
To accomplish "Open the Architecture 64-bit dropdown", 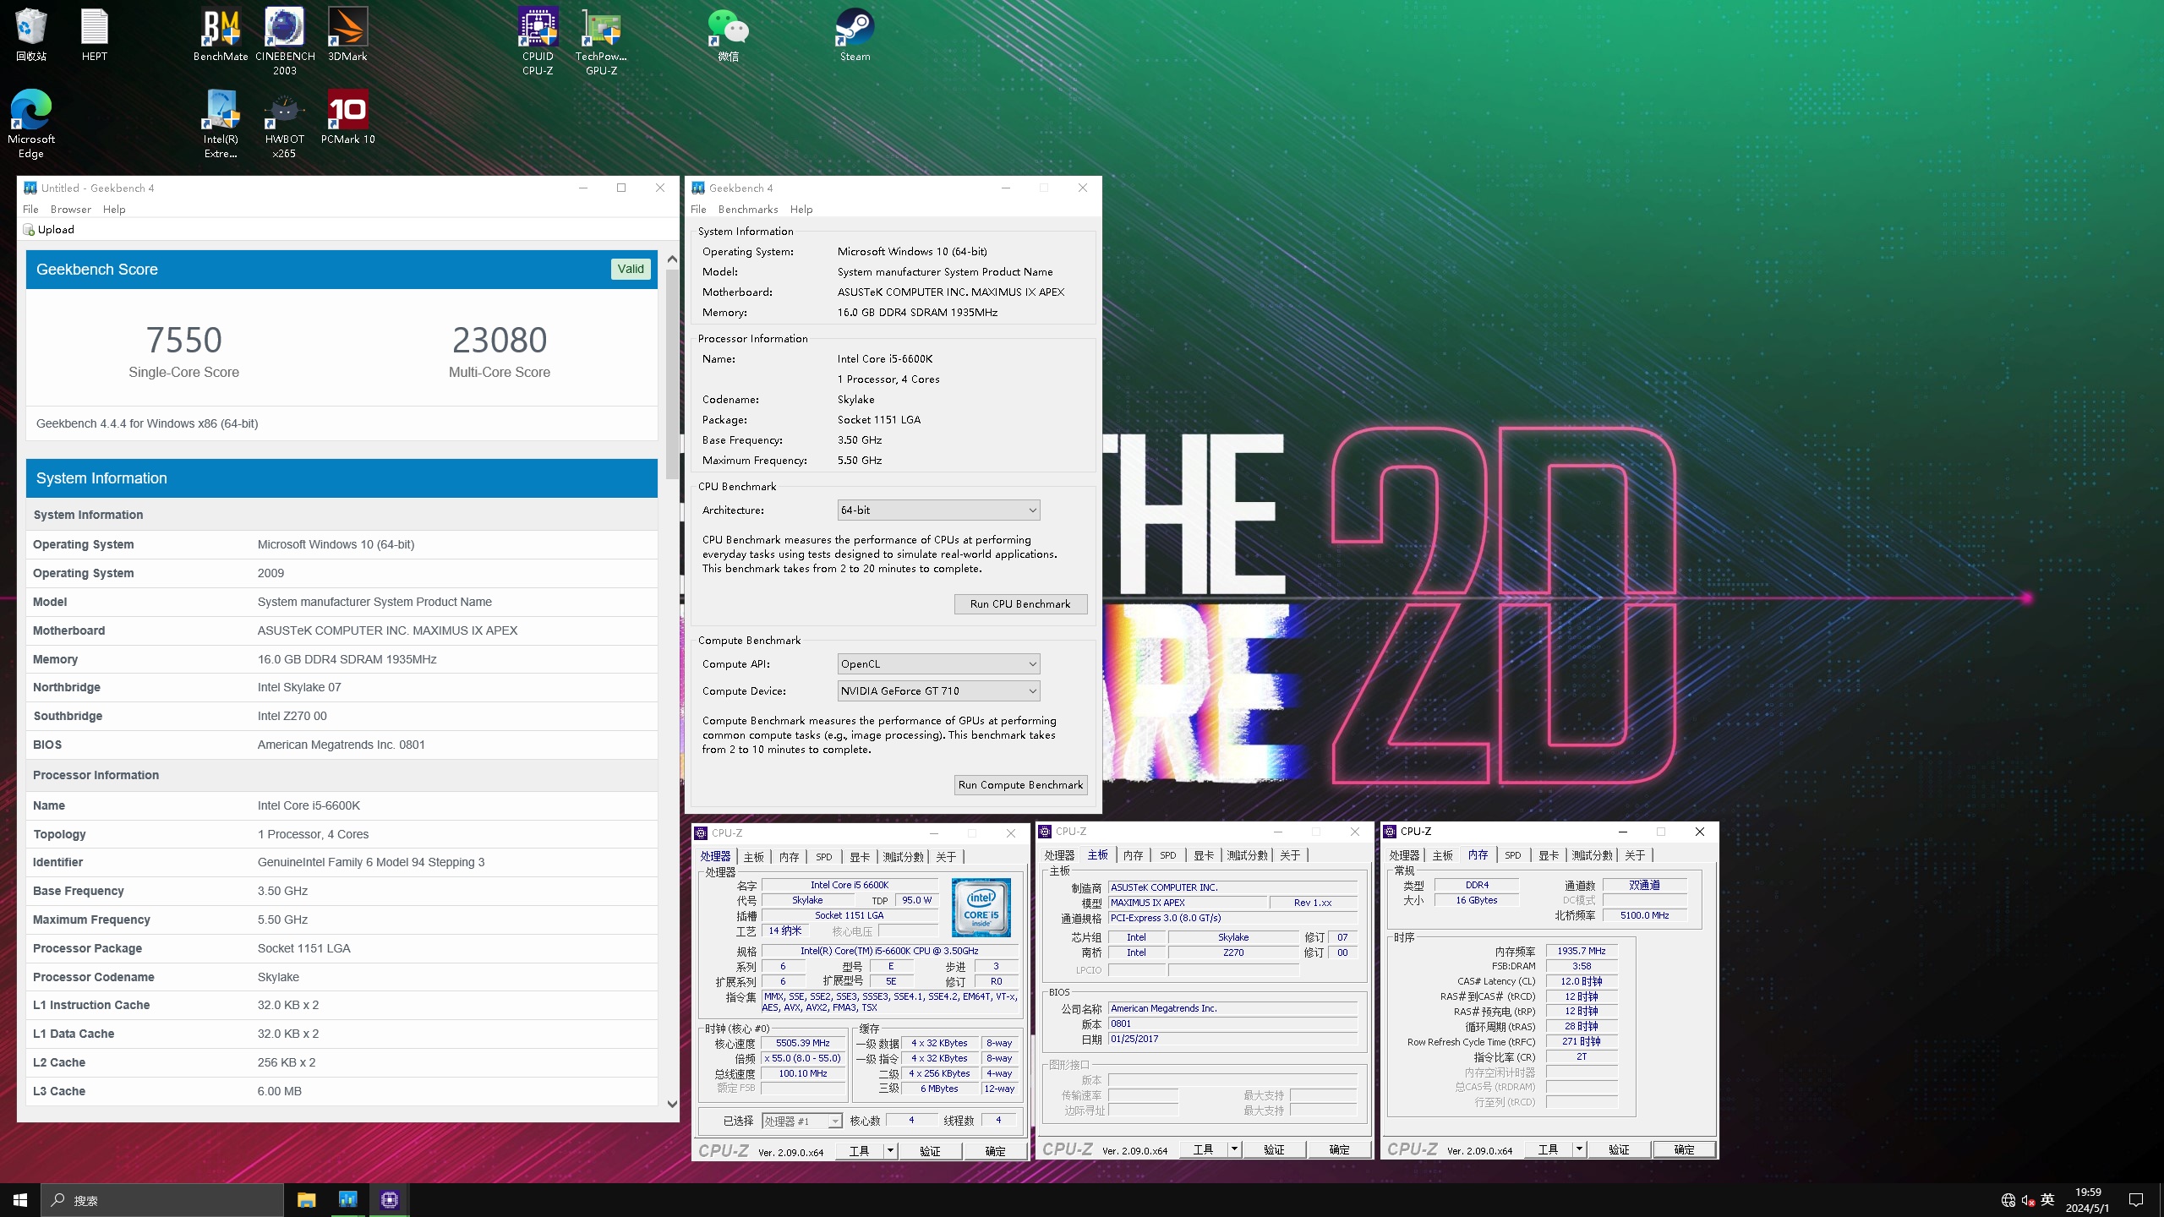I will click(x=938, y=510).
